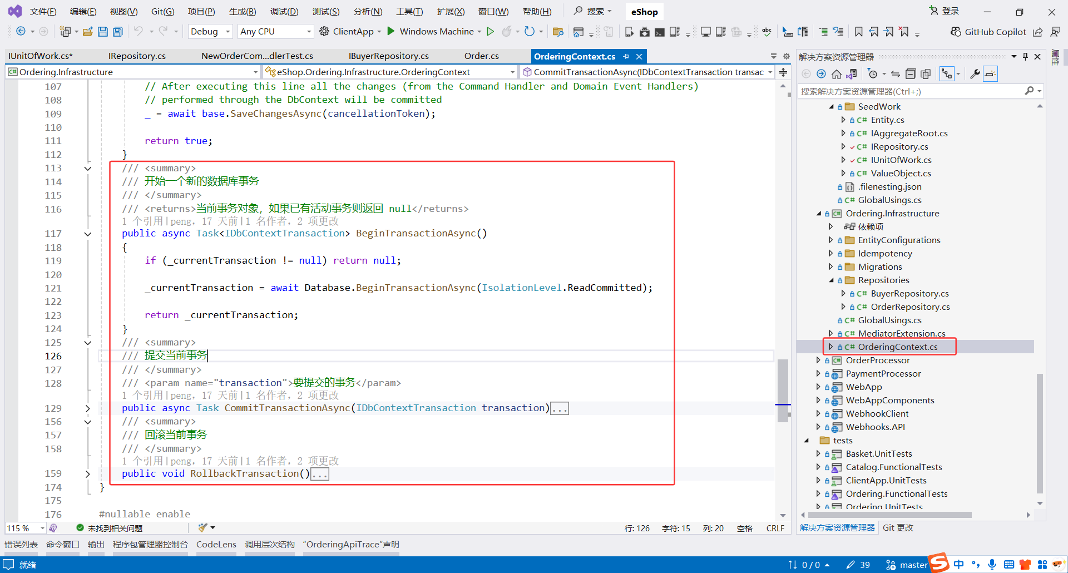Collapse the Repositories folder in the tree
Image resolution: width=1068 pixels, height=573 pixels.
(831, 280)
